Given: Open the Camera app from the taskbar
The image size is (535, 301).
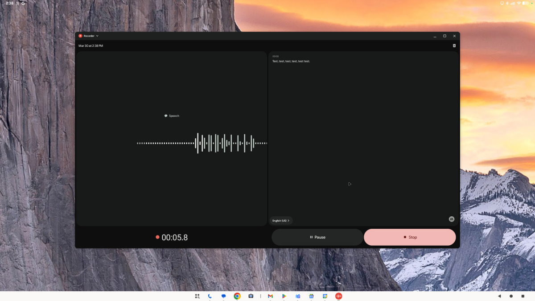Looking at the screenshot, I should click(x=251, y=296).
